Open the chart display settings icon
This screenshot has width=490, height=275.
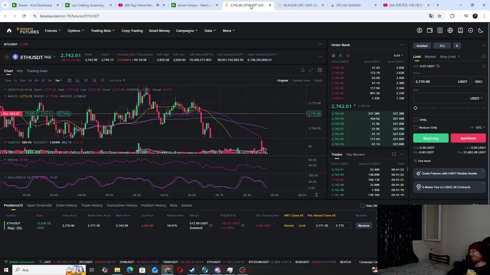(102, 80)
